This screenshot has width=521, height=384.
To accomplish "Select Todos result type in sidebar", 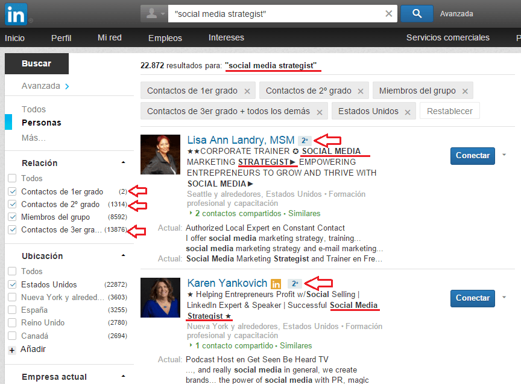I will tap(34, 109).
